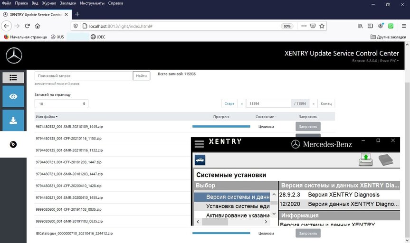The width and height of the screenshot is (410, 243).
Task: Open the Справка menu
Action: (115, 3)
